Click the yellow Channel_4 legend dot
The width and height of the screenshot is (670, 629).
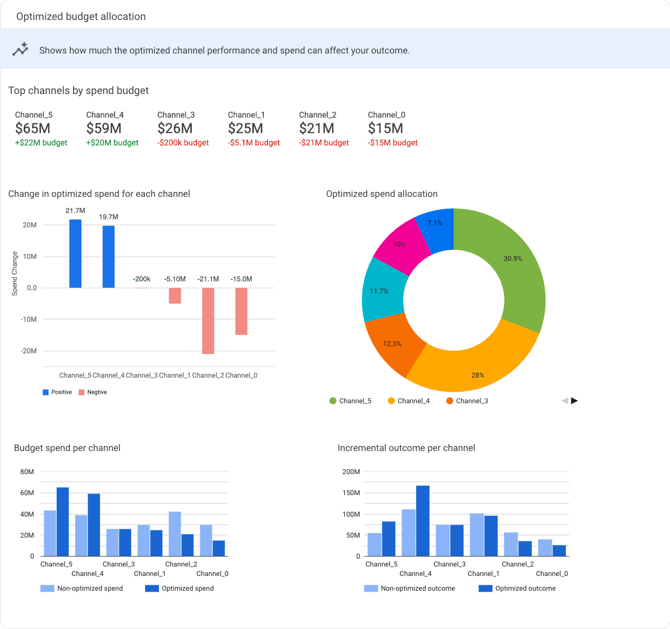pos(391,401)
